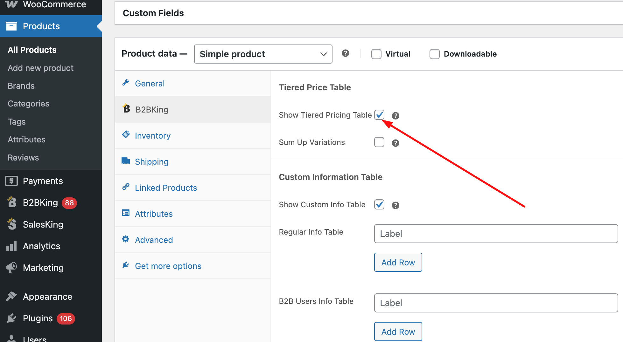Open the Attributes product data tab
This screenshot has width=623, height=342.
193,214
